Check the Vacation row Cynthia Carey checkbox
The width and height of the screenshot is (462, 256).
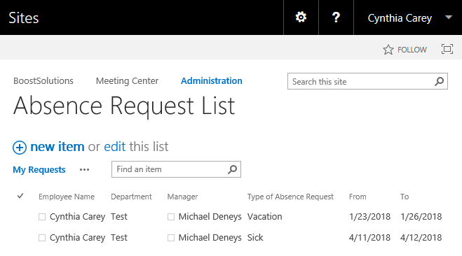click(42, 217)
